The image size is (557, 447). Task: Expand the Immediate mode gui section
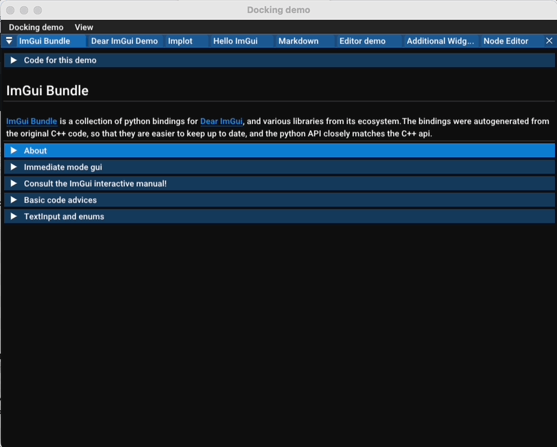(279, 167)
